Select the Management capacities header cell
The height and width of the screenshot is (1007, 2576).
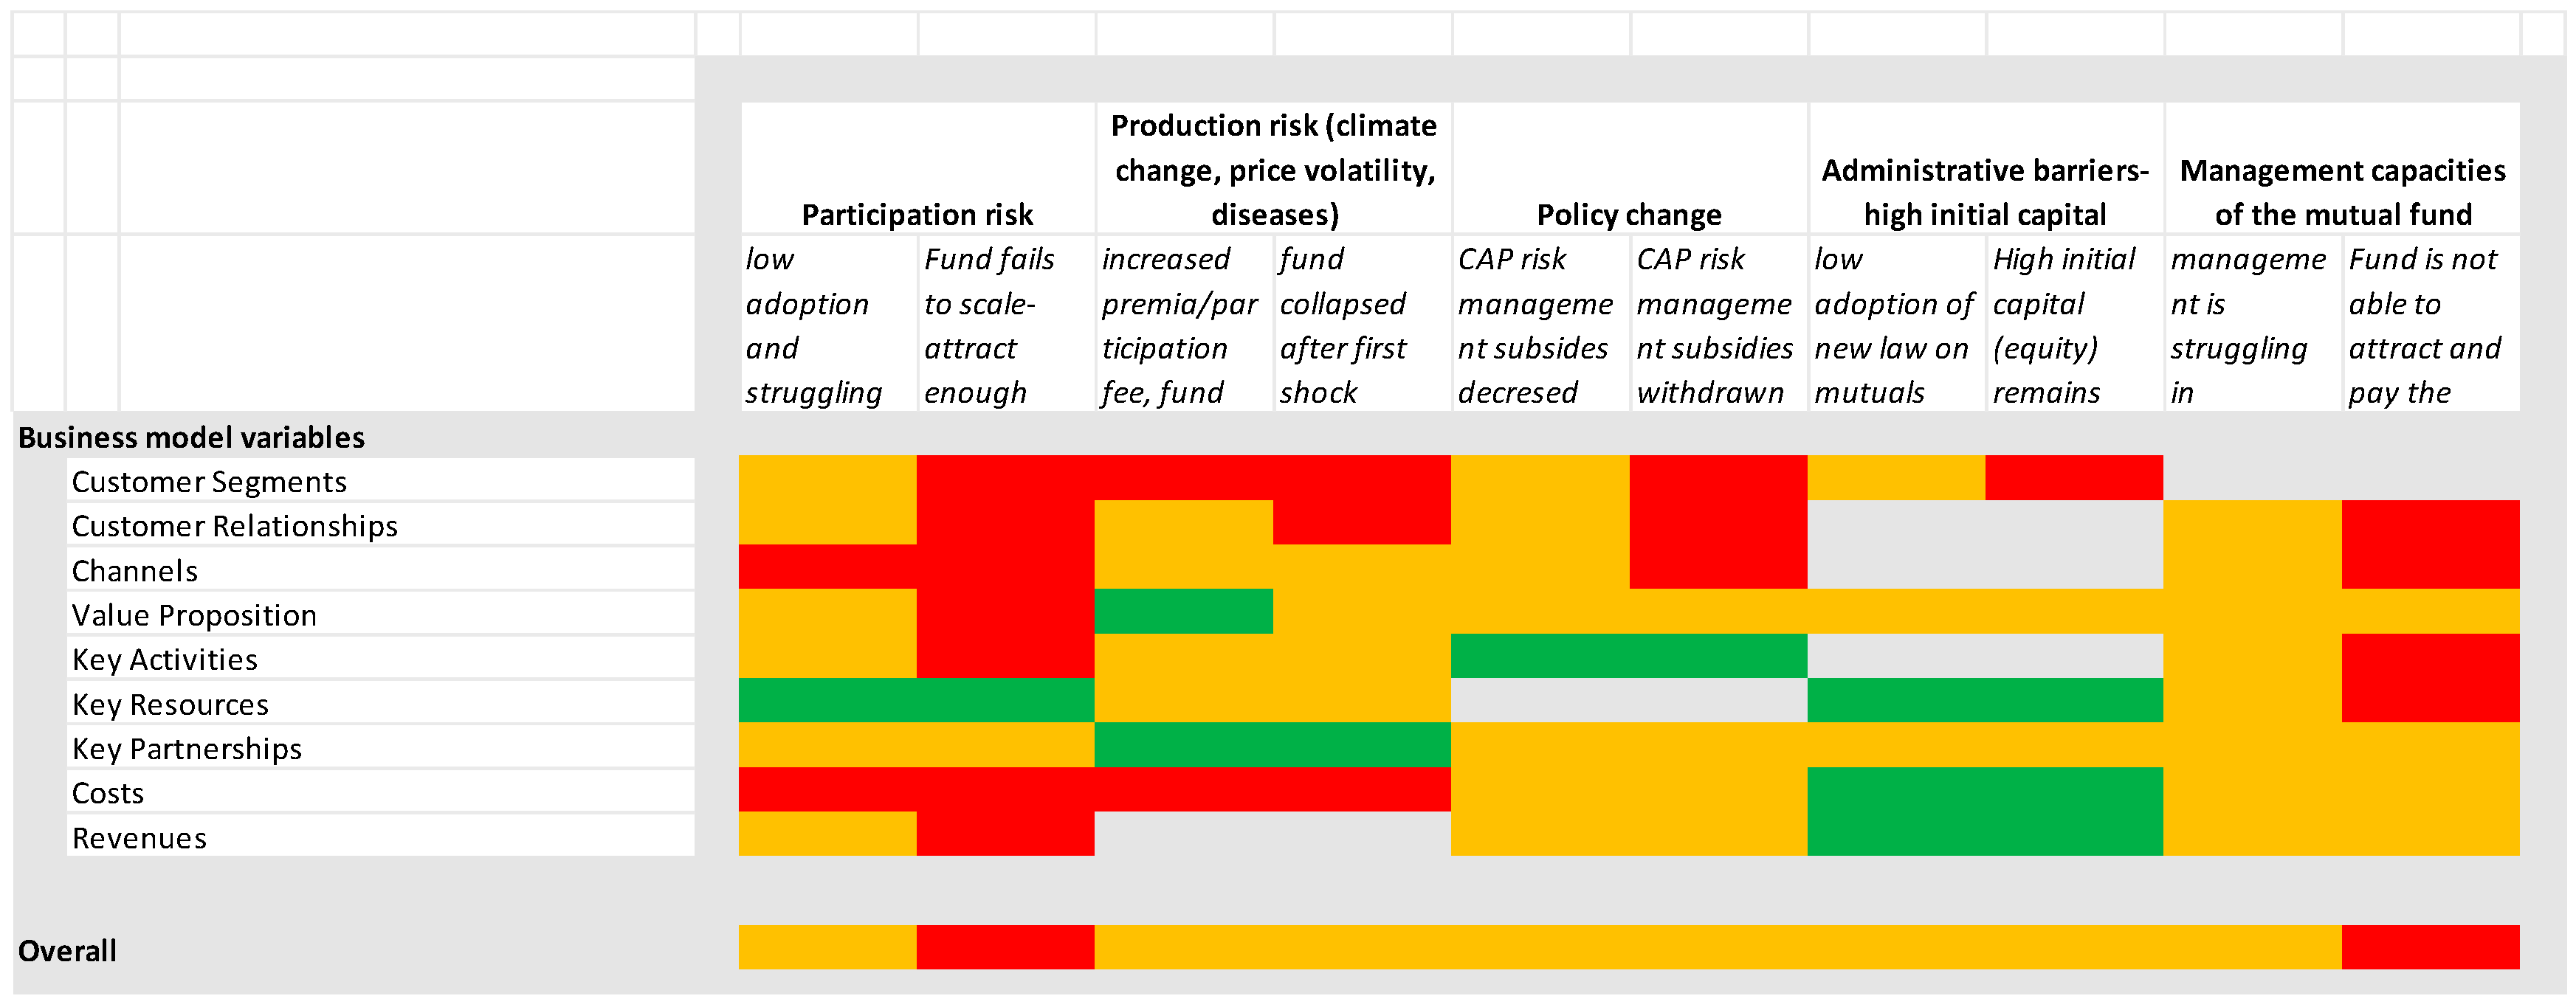[2342, 192]
